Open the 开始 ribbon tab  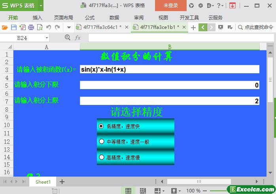[x=13, y=18]
